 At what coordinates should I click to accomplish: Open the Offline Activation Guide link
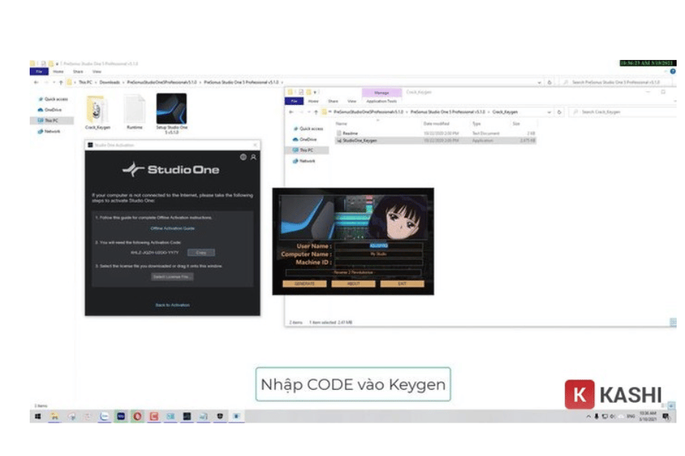pyautogui.click(x=172, y=228)
